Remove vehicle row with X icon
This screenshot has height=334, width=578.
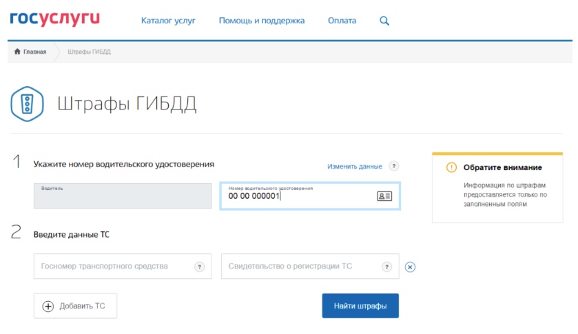point(410,267)
